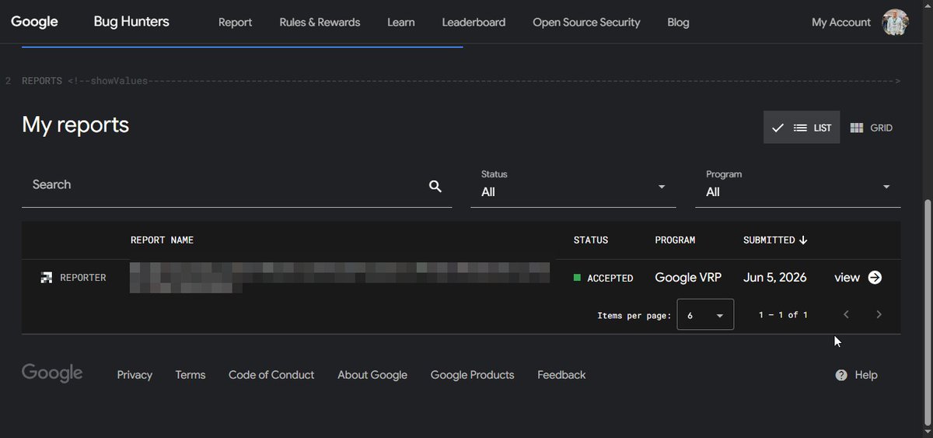Click the footer Google logo
This screenshot has width=933, height=438.
[x=52, y=373]
